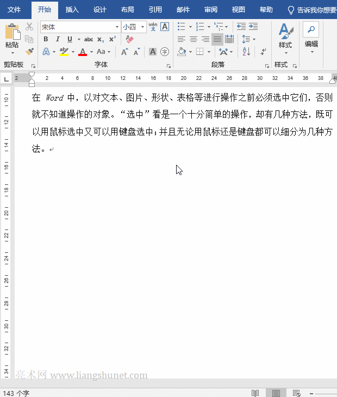This screenshot has height=397, width=337.
Task: Click 143 个字 word count
Action: tap(16, 393)
